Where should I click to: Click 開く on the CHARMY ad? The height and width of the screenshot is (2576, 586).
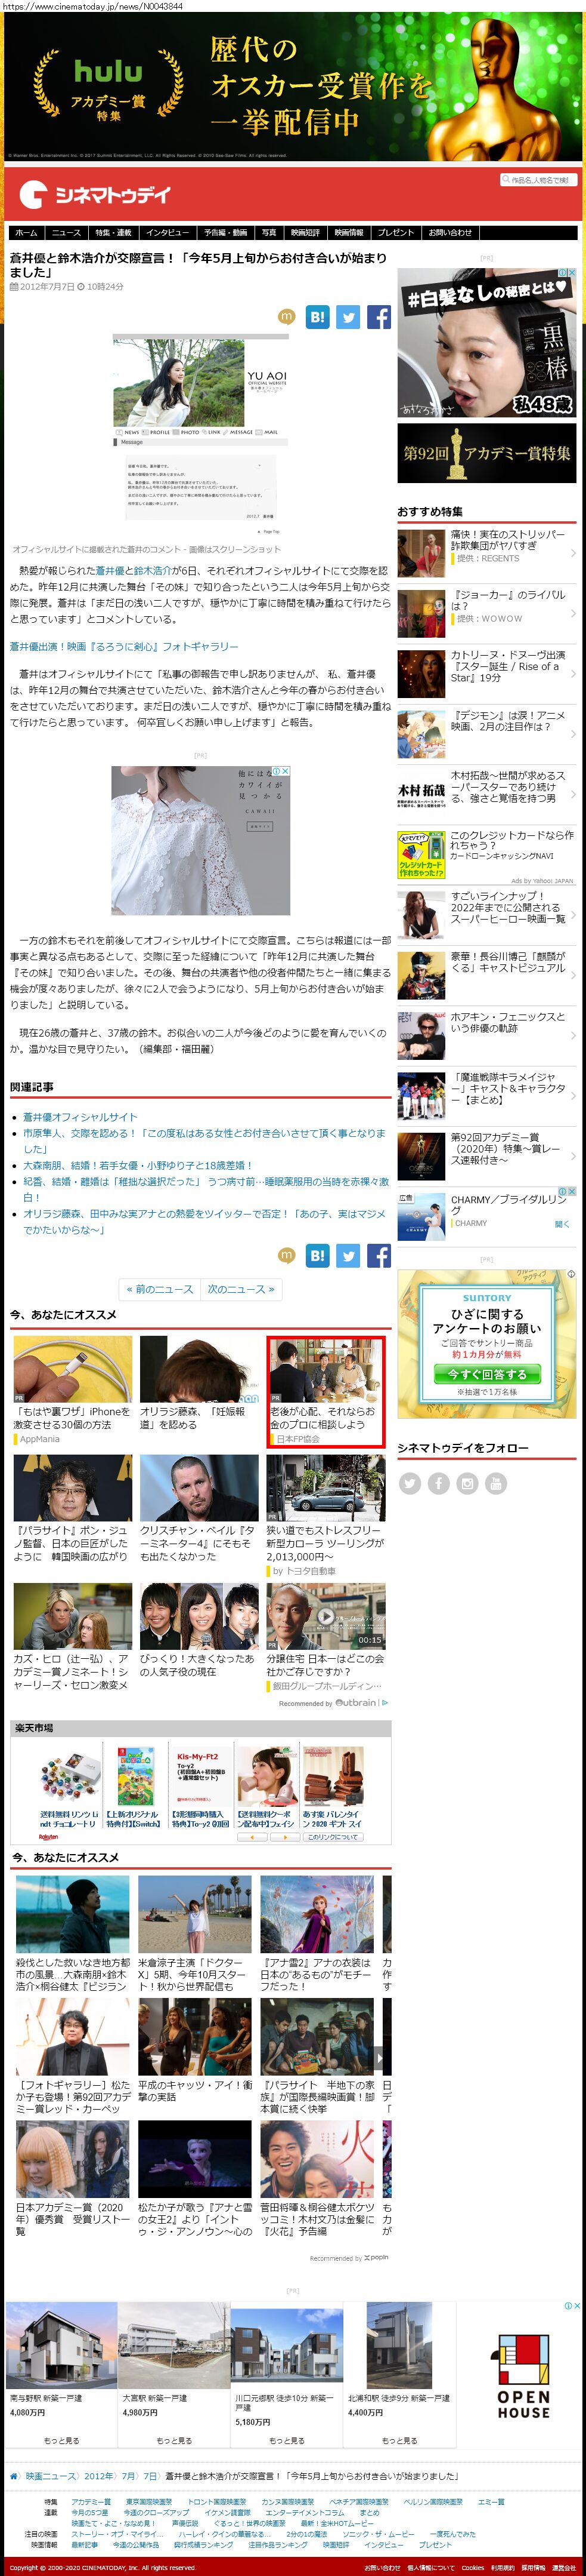[562, 1223]
